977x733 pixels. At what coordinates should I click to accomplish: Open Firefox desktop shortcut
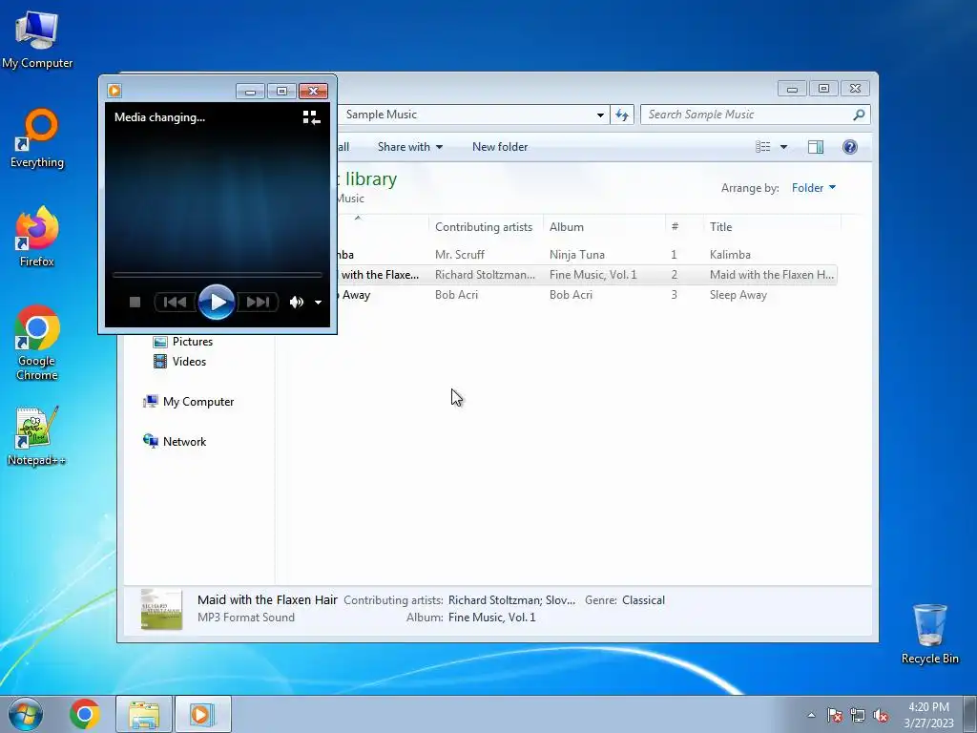point(37,237)
